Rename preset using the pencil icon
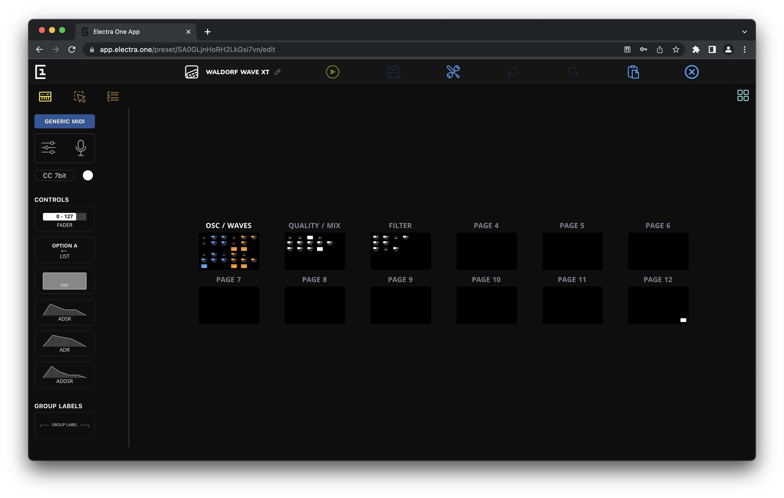 [x=277, y=72]
